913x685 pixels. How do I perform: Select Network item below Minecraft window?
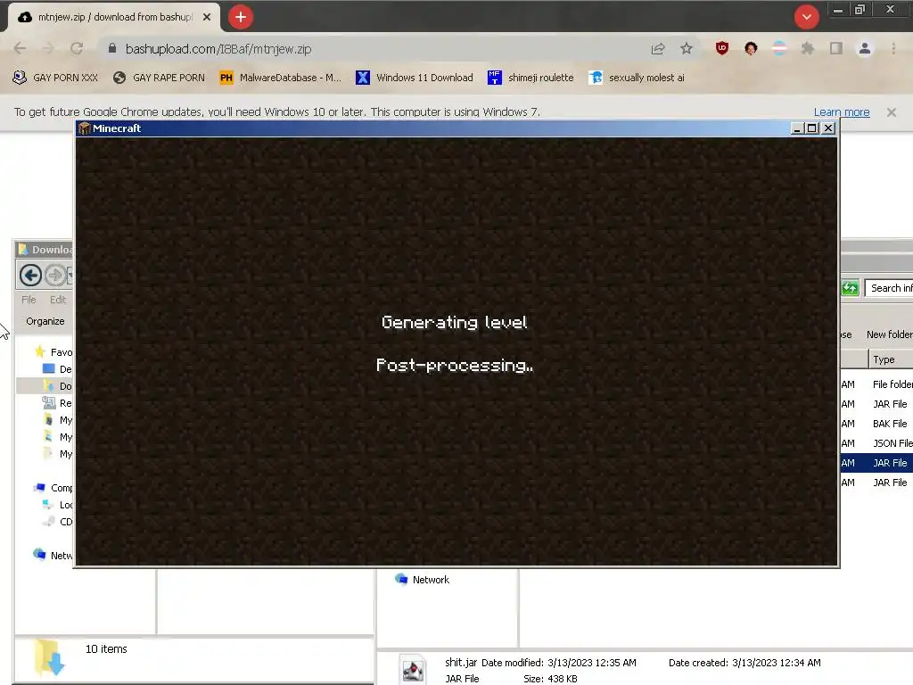pos(423,580)
